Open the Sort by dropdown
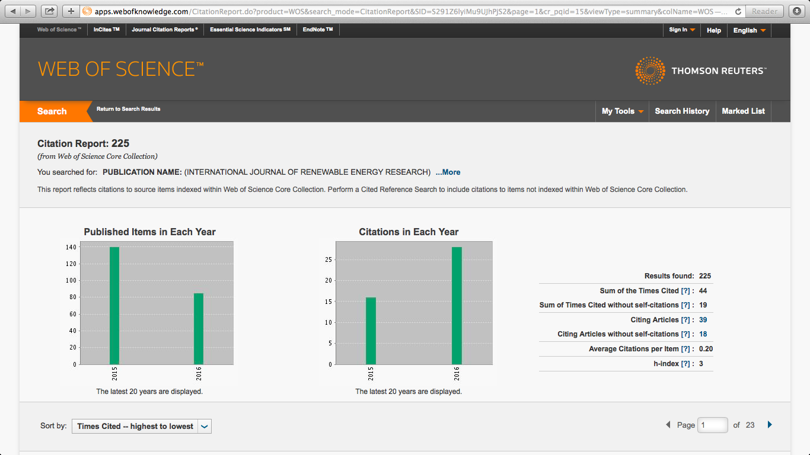 point(141,426)
